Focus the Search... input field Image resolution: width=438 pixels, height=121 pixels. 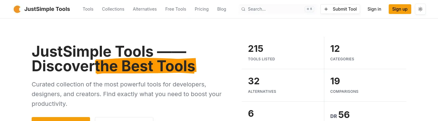(277, 9)
